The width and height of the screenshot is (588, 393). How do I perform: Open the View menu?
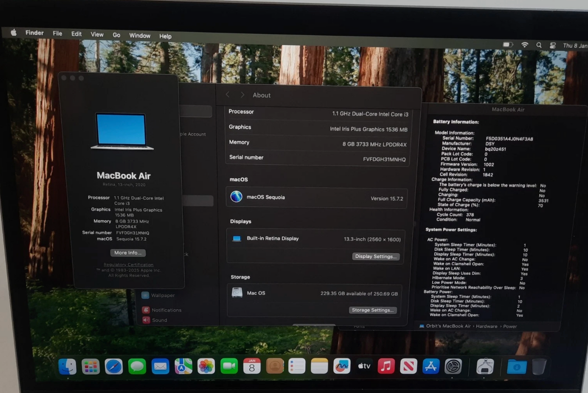tap(97, 35)
